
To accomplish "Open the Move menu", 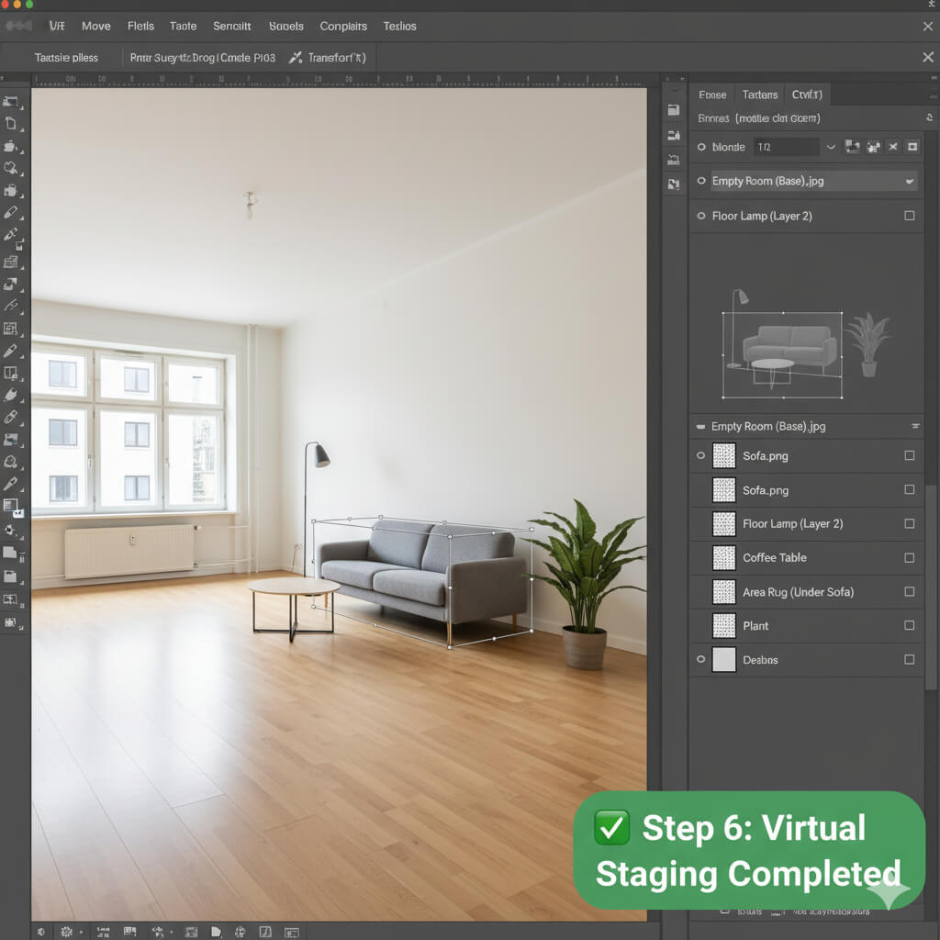I will tap(95, 27).
